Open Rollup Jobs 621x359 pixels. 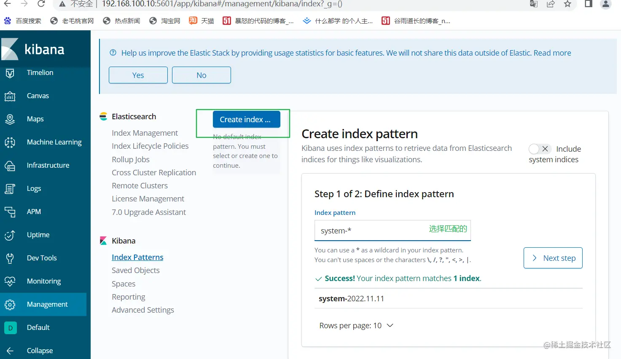(x=131, y=160)
